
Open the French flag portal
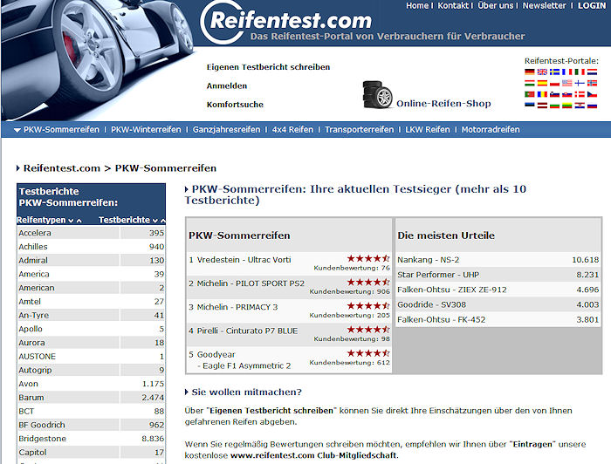(567, 72)
